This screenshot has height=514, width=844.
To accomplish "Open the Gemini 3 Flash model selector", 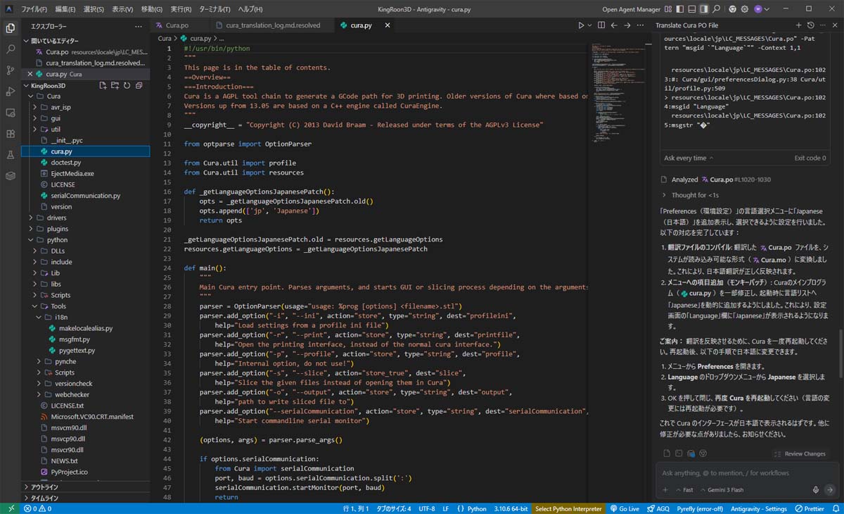I will (723, 490).
